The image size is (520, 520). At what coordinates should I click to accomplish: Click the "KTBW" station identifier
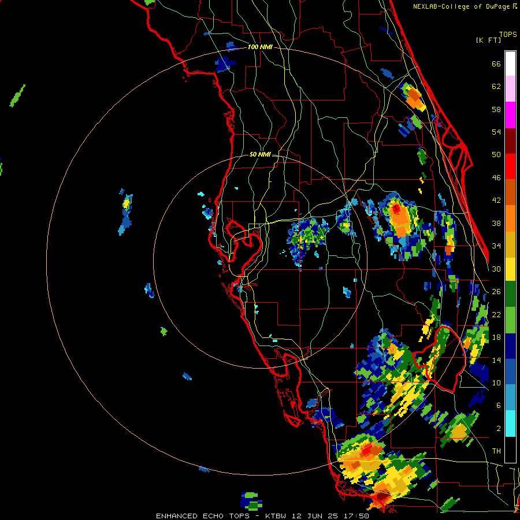tap(277, 516)
